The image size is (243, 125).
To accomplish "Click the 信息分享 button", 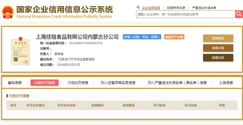I will pyautogui.click(x=218, y=48).
